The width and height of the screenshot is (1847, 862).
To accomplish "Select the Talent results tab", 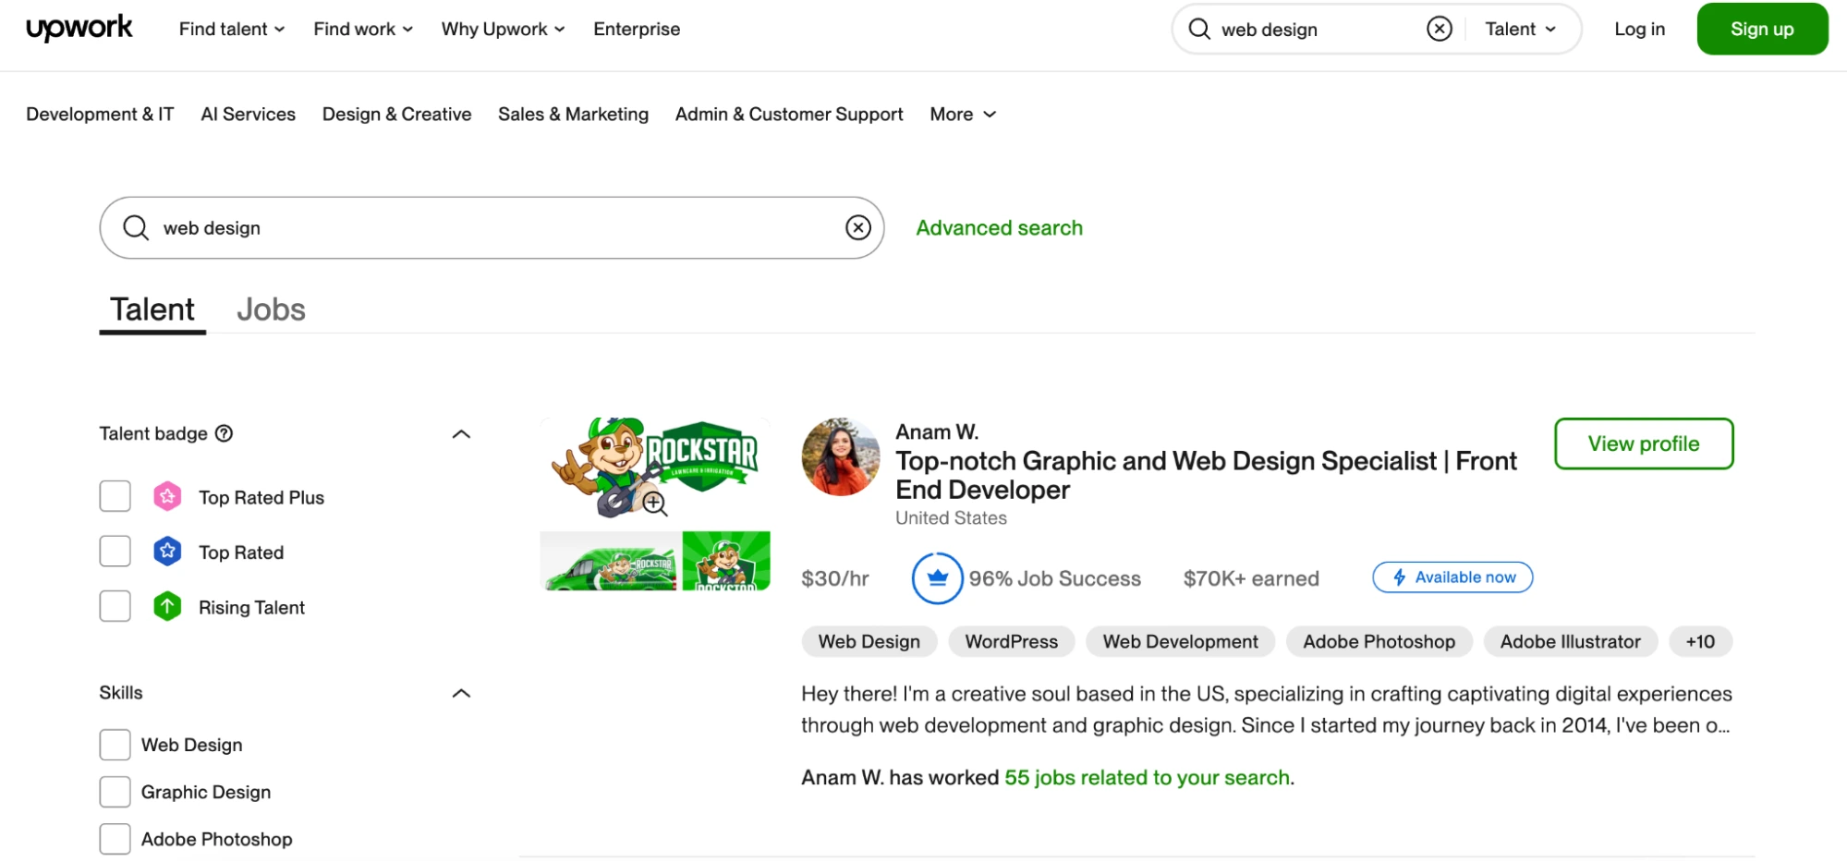I will tap(152, 310).
